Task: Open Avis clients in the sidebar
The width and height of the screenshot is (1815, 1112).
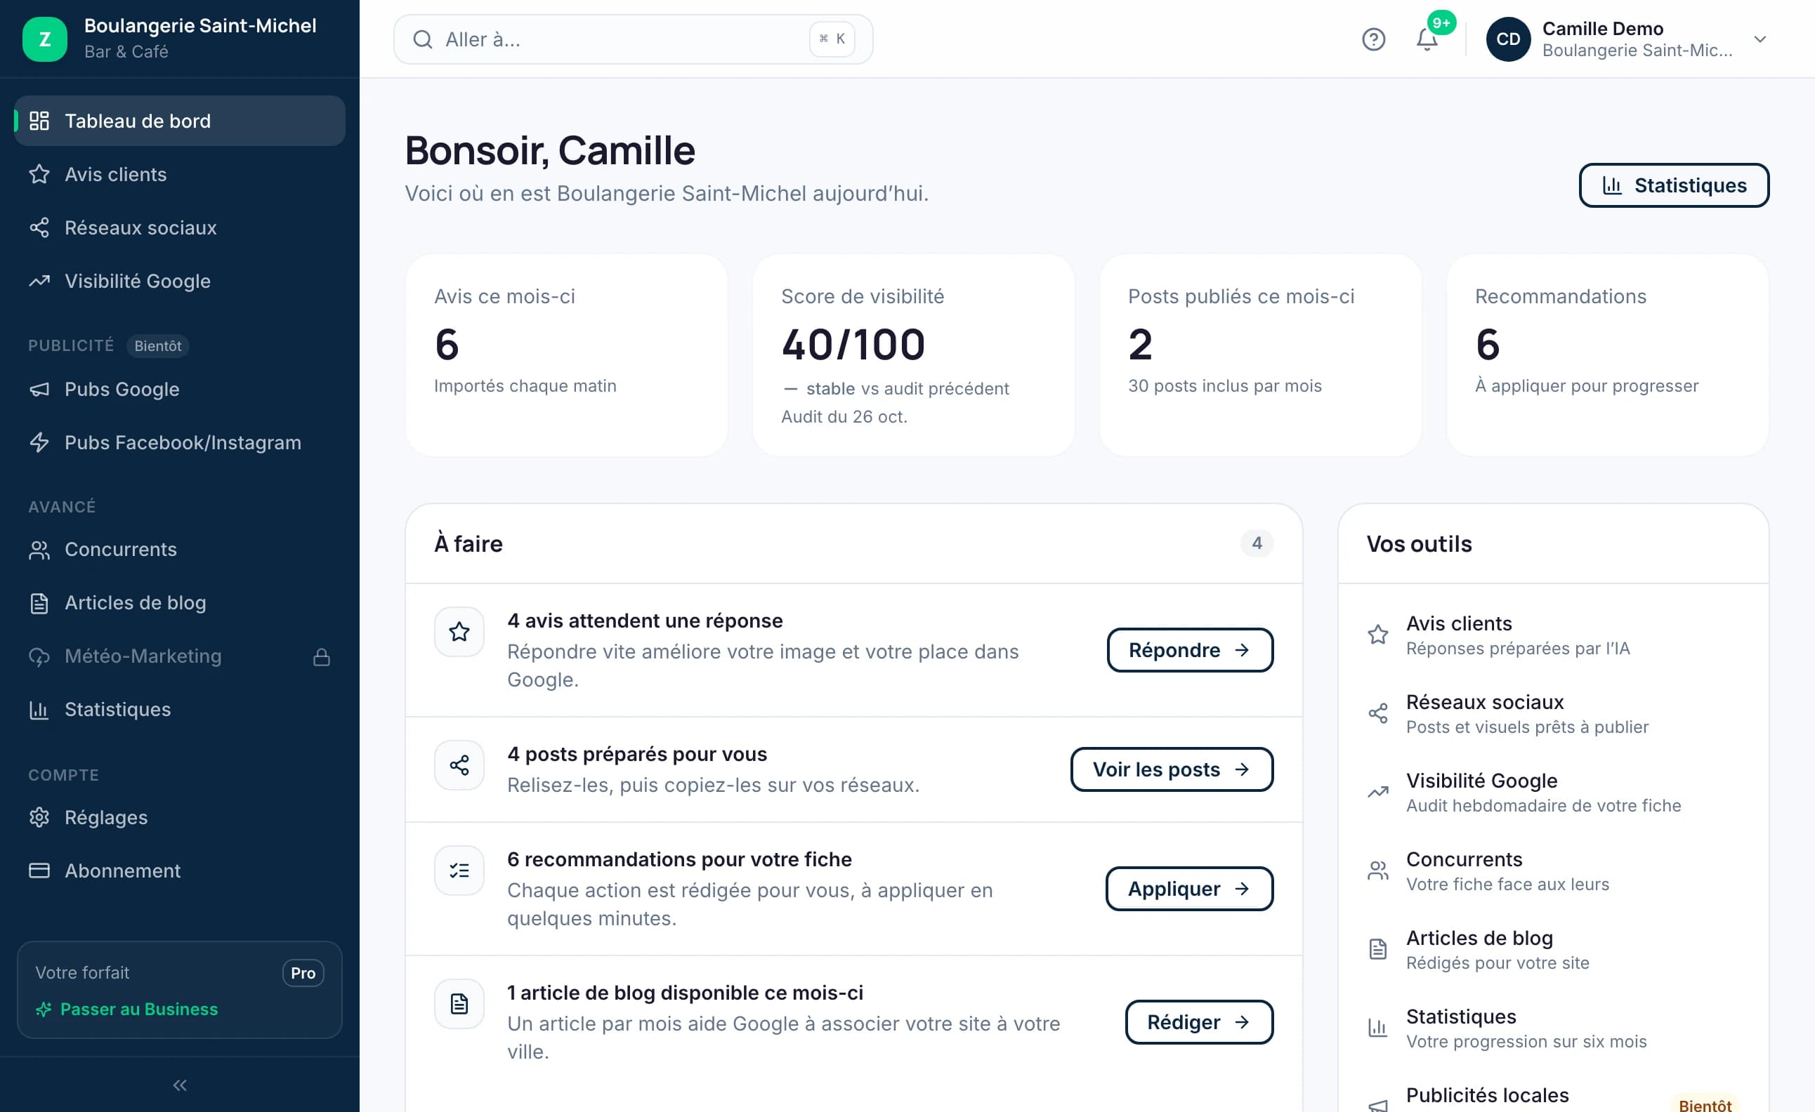Action: [180, 175]
